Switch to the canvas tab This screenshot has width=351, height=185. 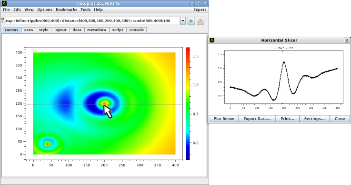pos(11,30)
